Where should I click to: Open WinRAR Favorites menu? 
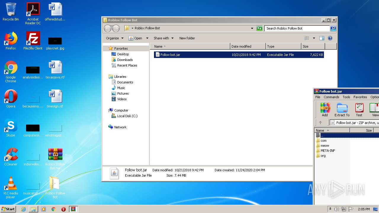(360, 97)
